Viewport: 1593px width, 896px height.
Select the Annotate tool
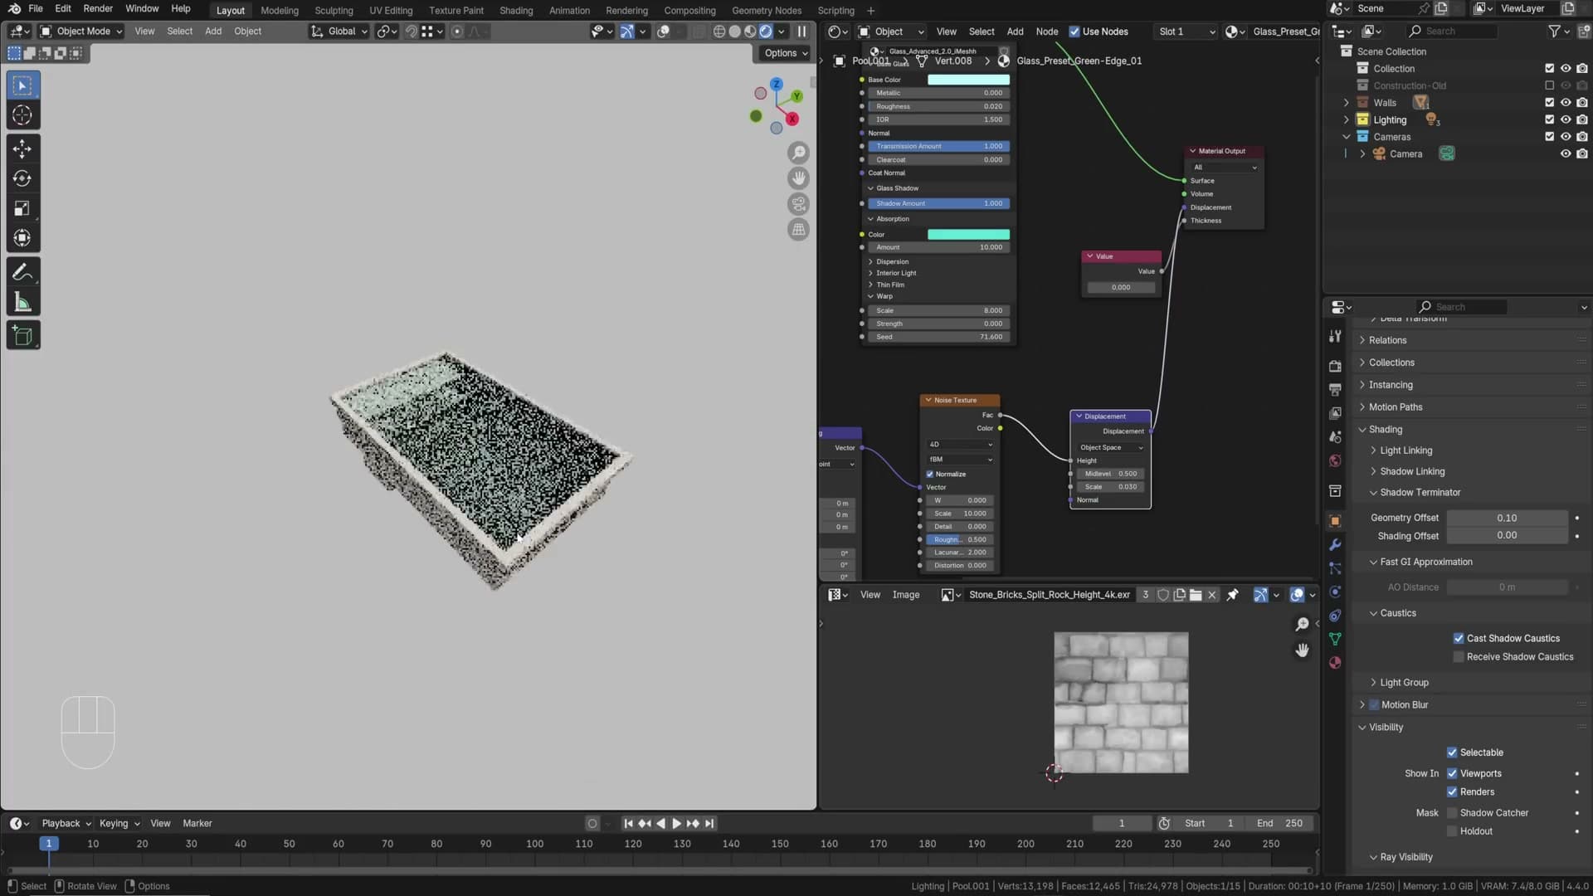click(22, 272)
